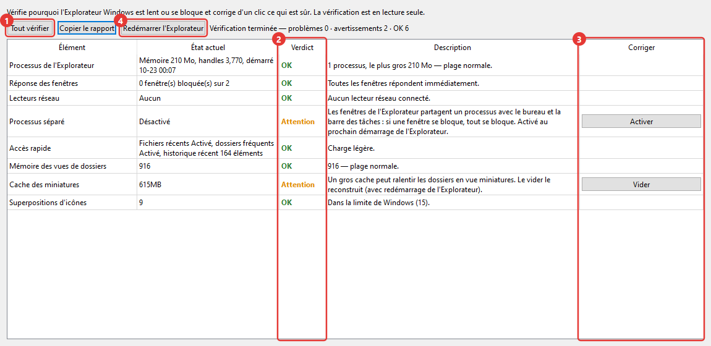The height and width of the screenshot is (346, 711).
Task: Click the Désactivé state value
Action: pos(155,121)
